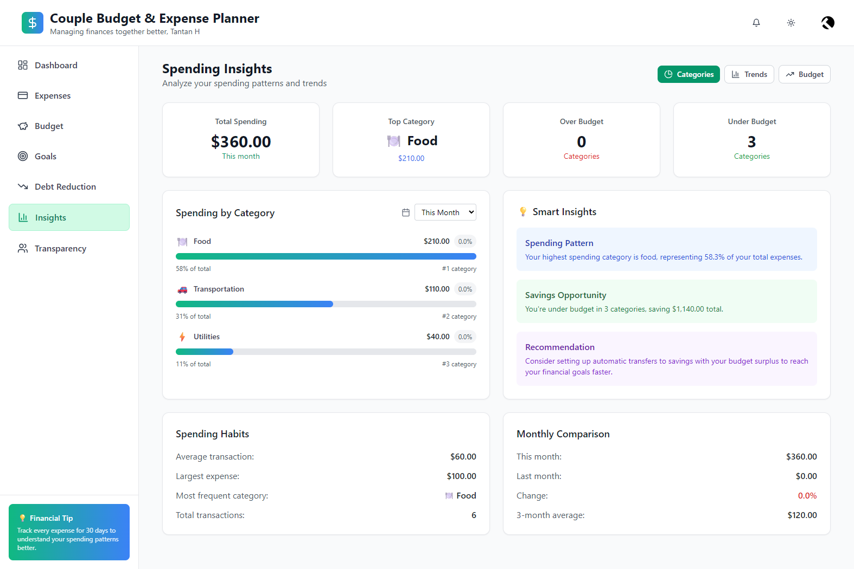
Task: Click the Transportation spending progress bar
Action: [x=326, y=304]
